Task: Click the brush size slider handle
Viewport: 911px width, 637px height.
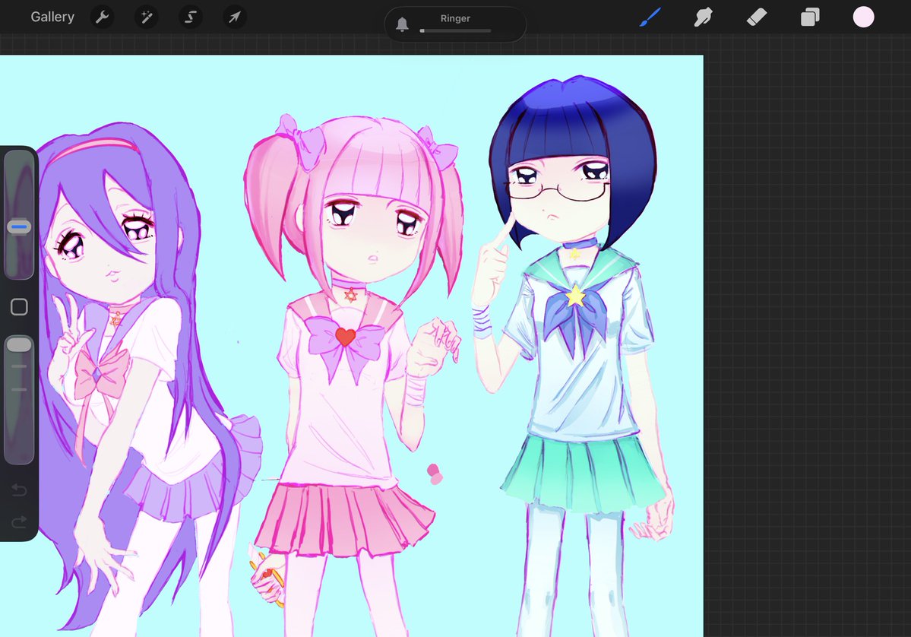Action: (19, 227)
